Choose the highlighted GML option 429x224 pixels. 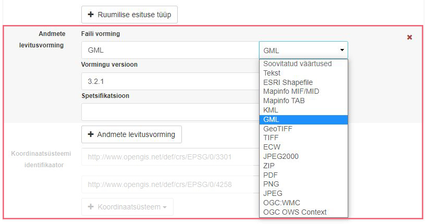[303, 119]
